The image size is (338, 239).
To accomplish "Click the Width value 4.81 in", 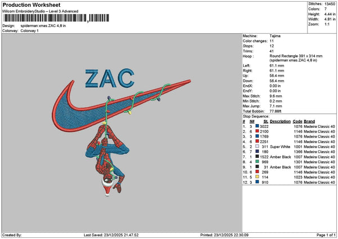I will [330, 19].
